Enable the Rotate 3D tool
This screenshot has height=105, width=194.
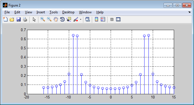(62, 19)
